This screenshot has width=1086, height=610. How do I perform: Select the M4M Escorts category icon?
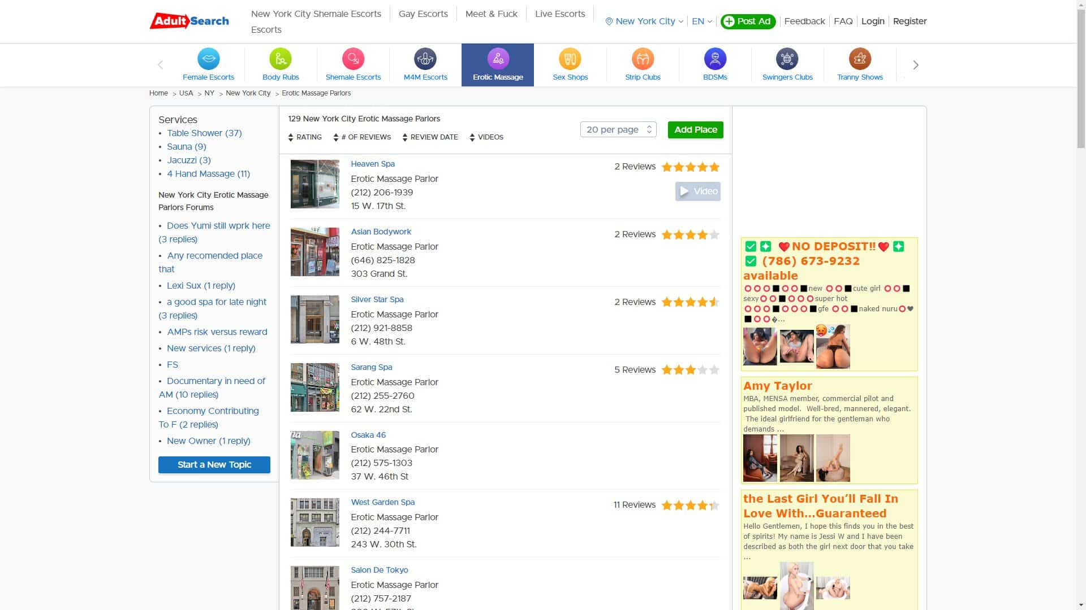(x=425, y=58)
